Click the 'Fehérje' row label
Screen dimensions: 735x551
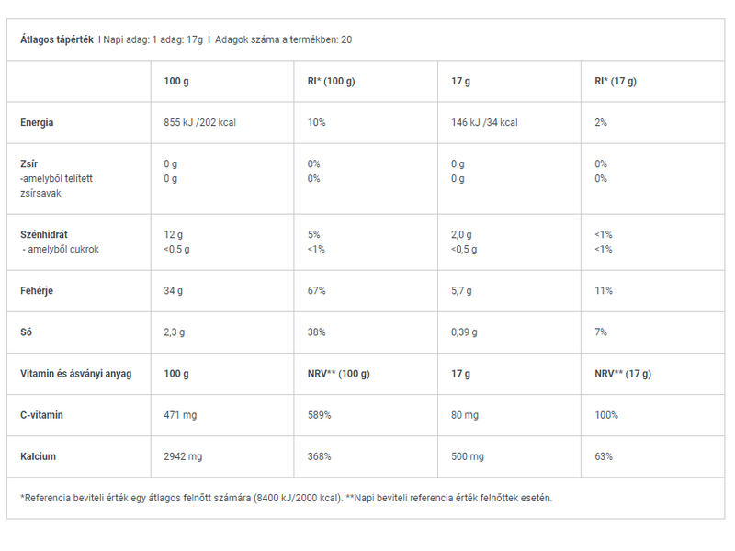point(38,291)
